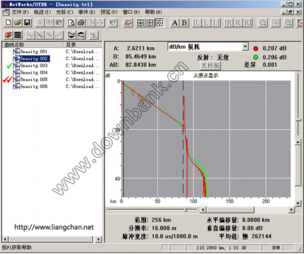Viewport: 304px width, 254px height.
Task: Click the New document icon
Action: click(8, 23)
